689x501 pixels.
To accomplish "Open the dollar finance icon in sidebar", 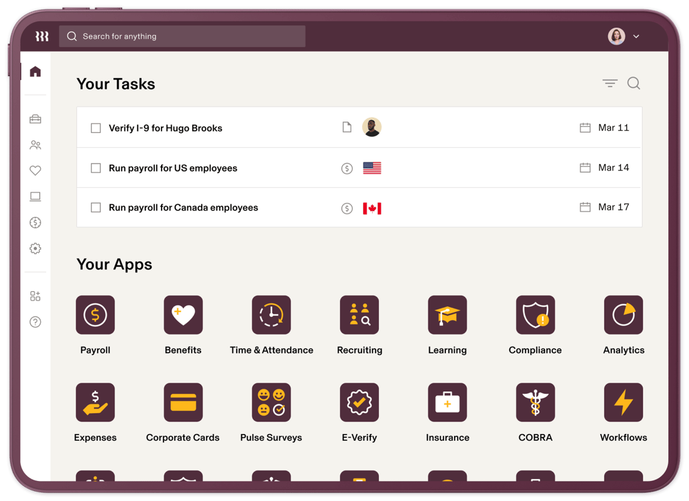I will [x=35, y=222].
